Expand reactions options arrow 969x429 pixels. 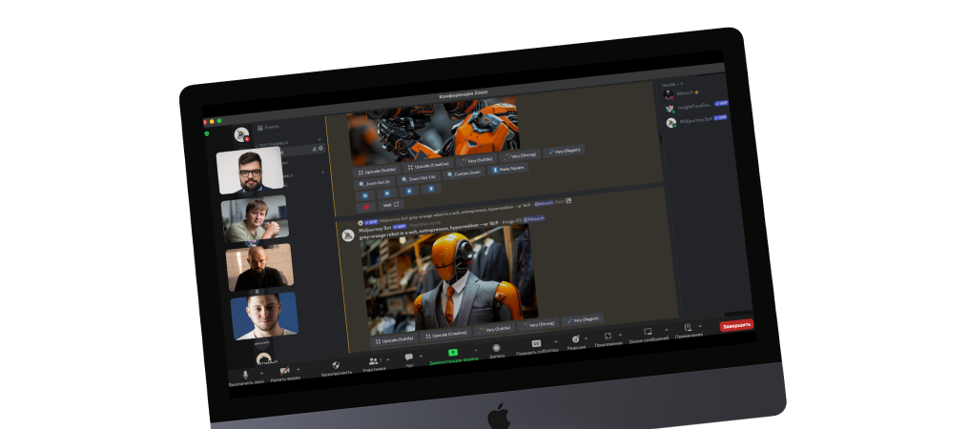click(586, 337)
